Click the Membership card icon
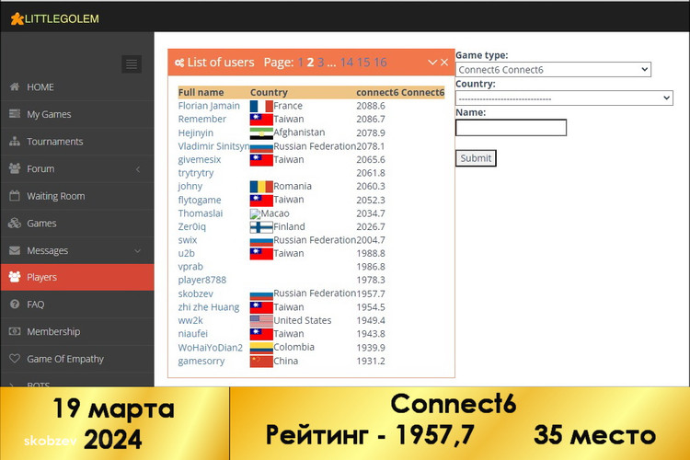690x460 pixels. click(15, 331)
